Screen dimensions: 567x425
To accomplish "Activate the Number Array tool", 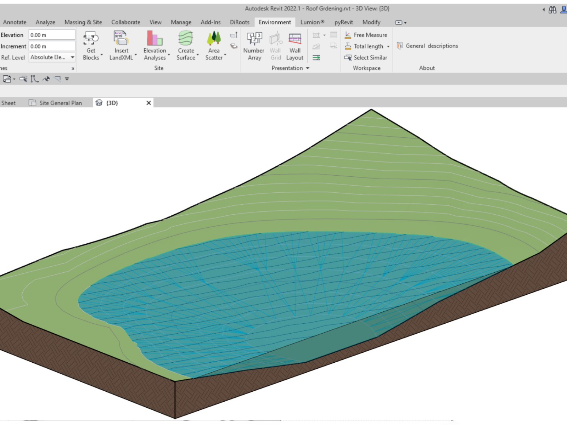I will 254,39.
